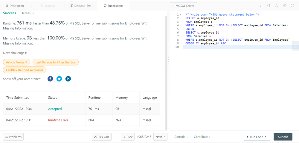Open the curly braces code format icon
Screen dimensions: 299x143
click(269, 6)
